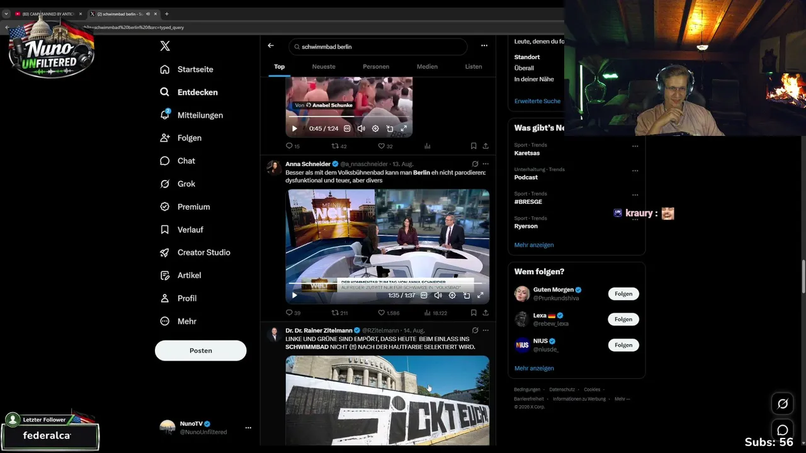Bookmark Anna Schneider's post
Screen dimensions: 806x453
(x=474, y=313)
